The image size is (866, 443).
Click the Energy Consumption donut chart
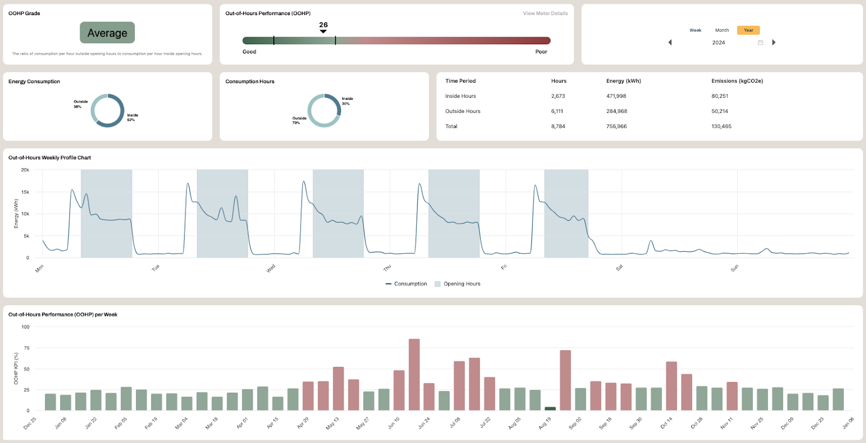click(x=107, y=111)
